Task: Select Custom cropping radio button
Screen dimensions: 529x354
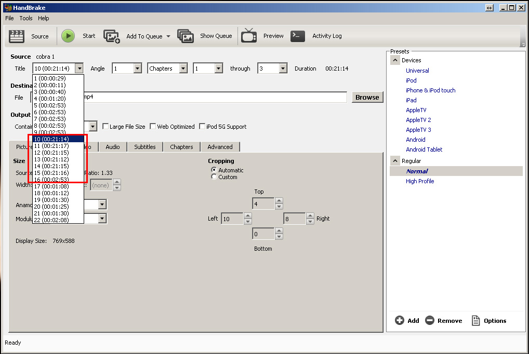Action: pos(214,176)
